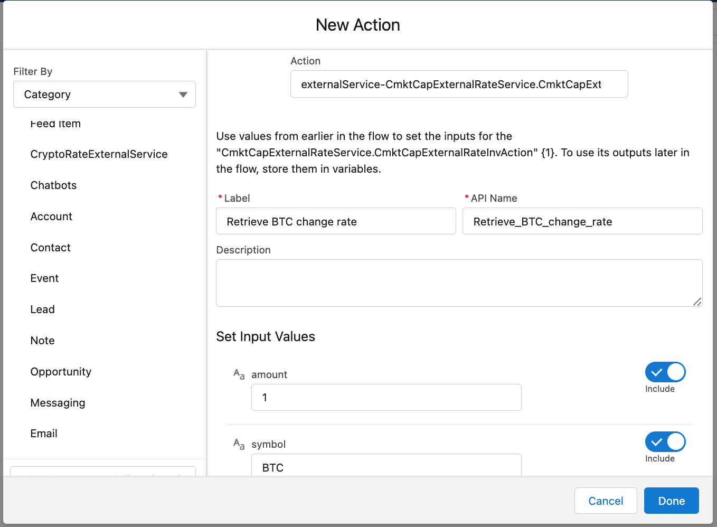
Task: Select the Opportunity category
Action: (61, 372)
